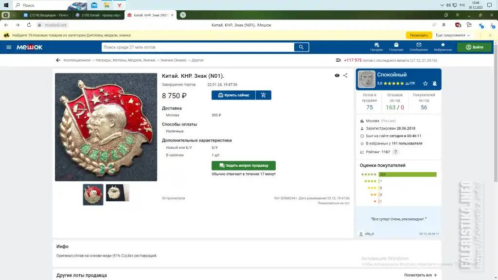Toggle seller notifications bell icon
Screen dimensions: 498x280
pos(434,84)
